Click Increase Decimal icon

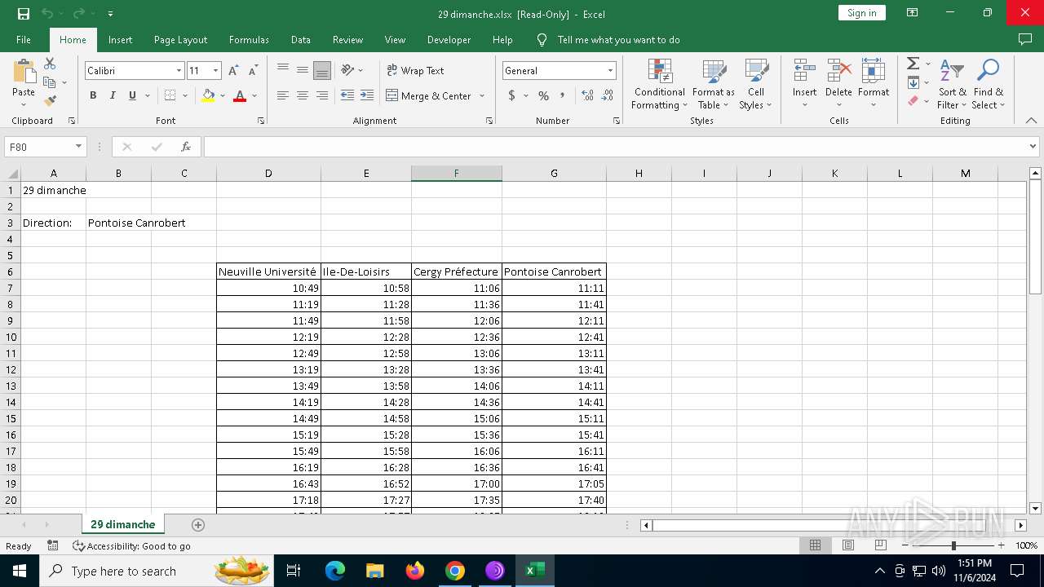click(587, 95)
